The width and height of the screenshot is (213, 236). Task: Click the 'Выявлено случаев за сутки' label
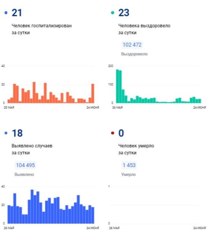click(x=32, y=149)
